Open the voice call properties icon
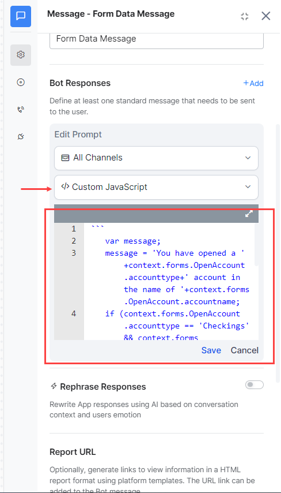This screenshot has height=493, width=281. [21, 110]
